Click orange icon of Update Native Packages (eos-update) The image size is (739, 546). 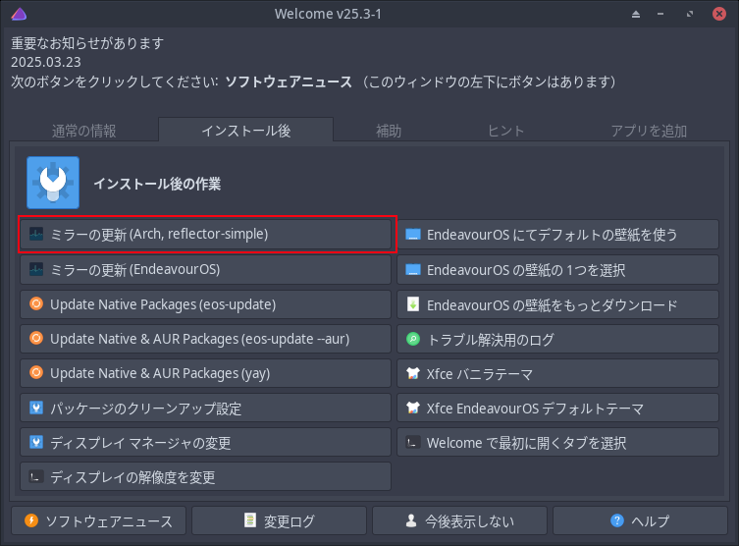click(36, 303)
